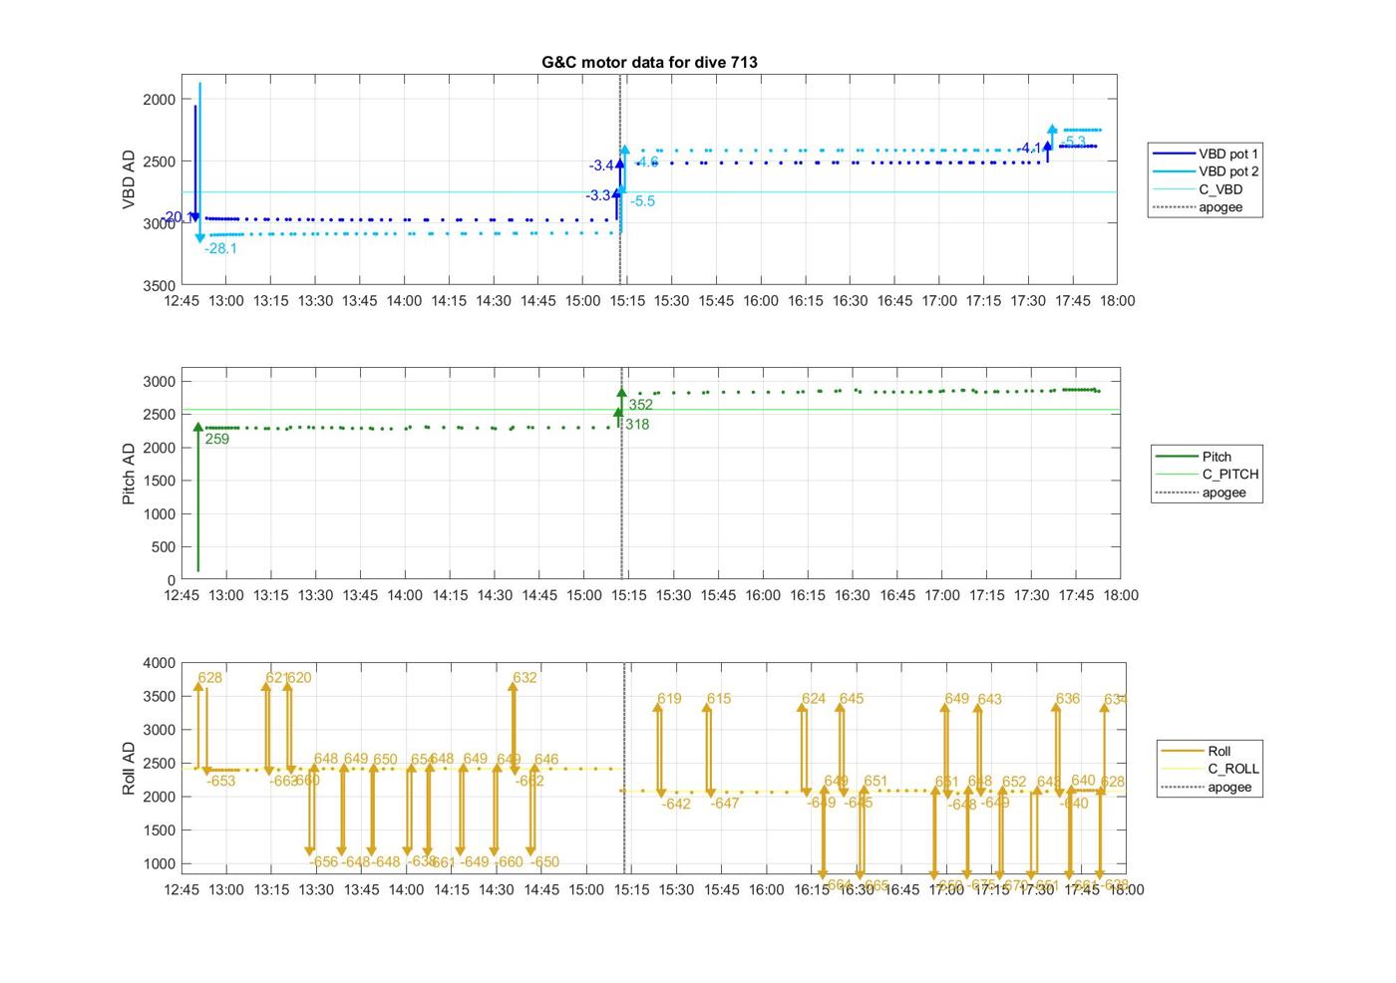The height and width of the screenshot is (983, 1396).
Task: Click the '624' data label in Roll plot
Action: pos(814,698)
